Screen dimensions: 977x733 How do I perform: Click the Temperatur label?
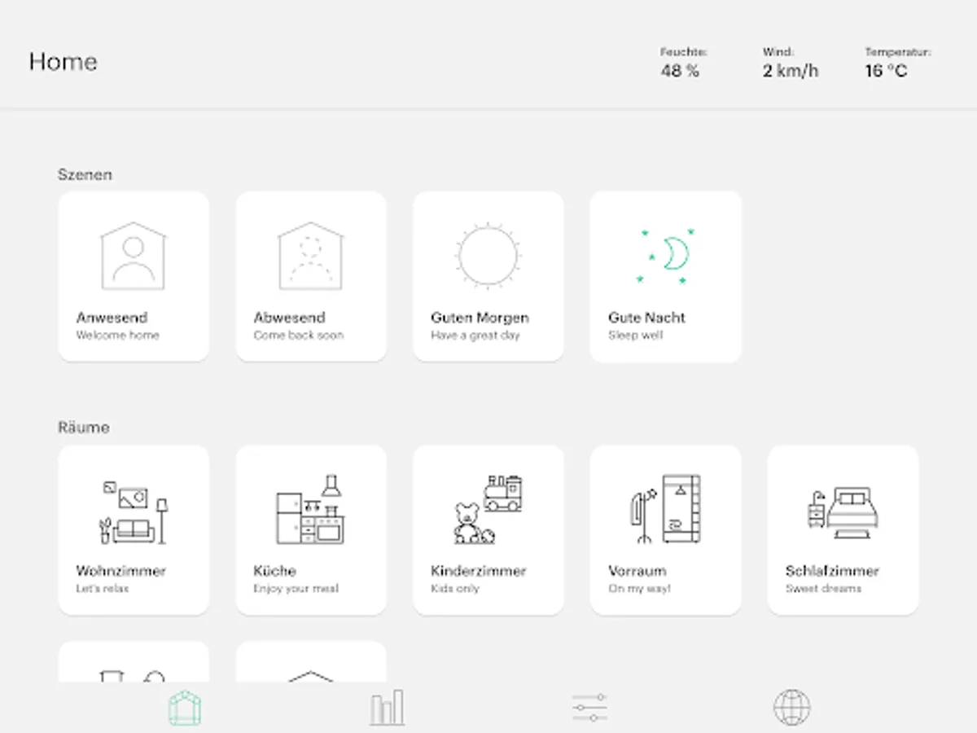[897, 52]
